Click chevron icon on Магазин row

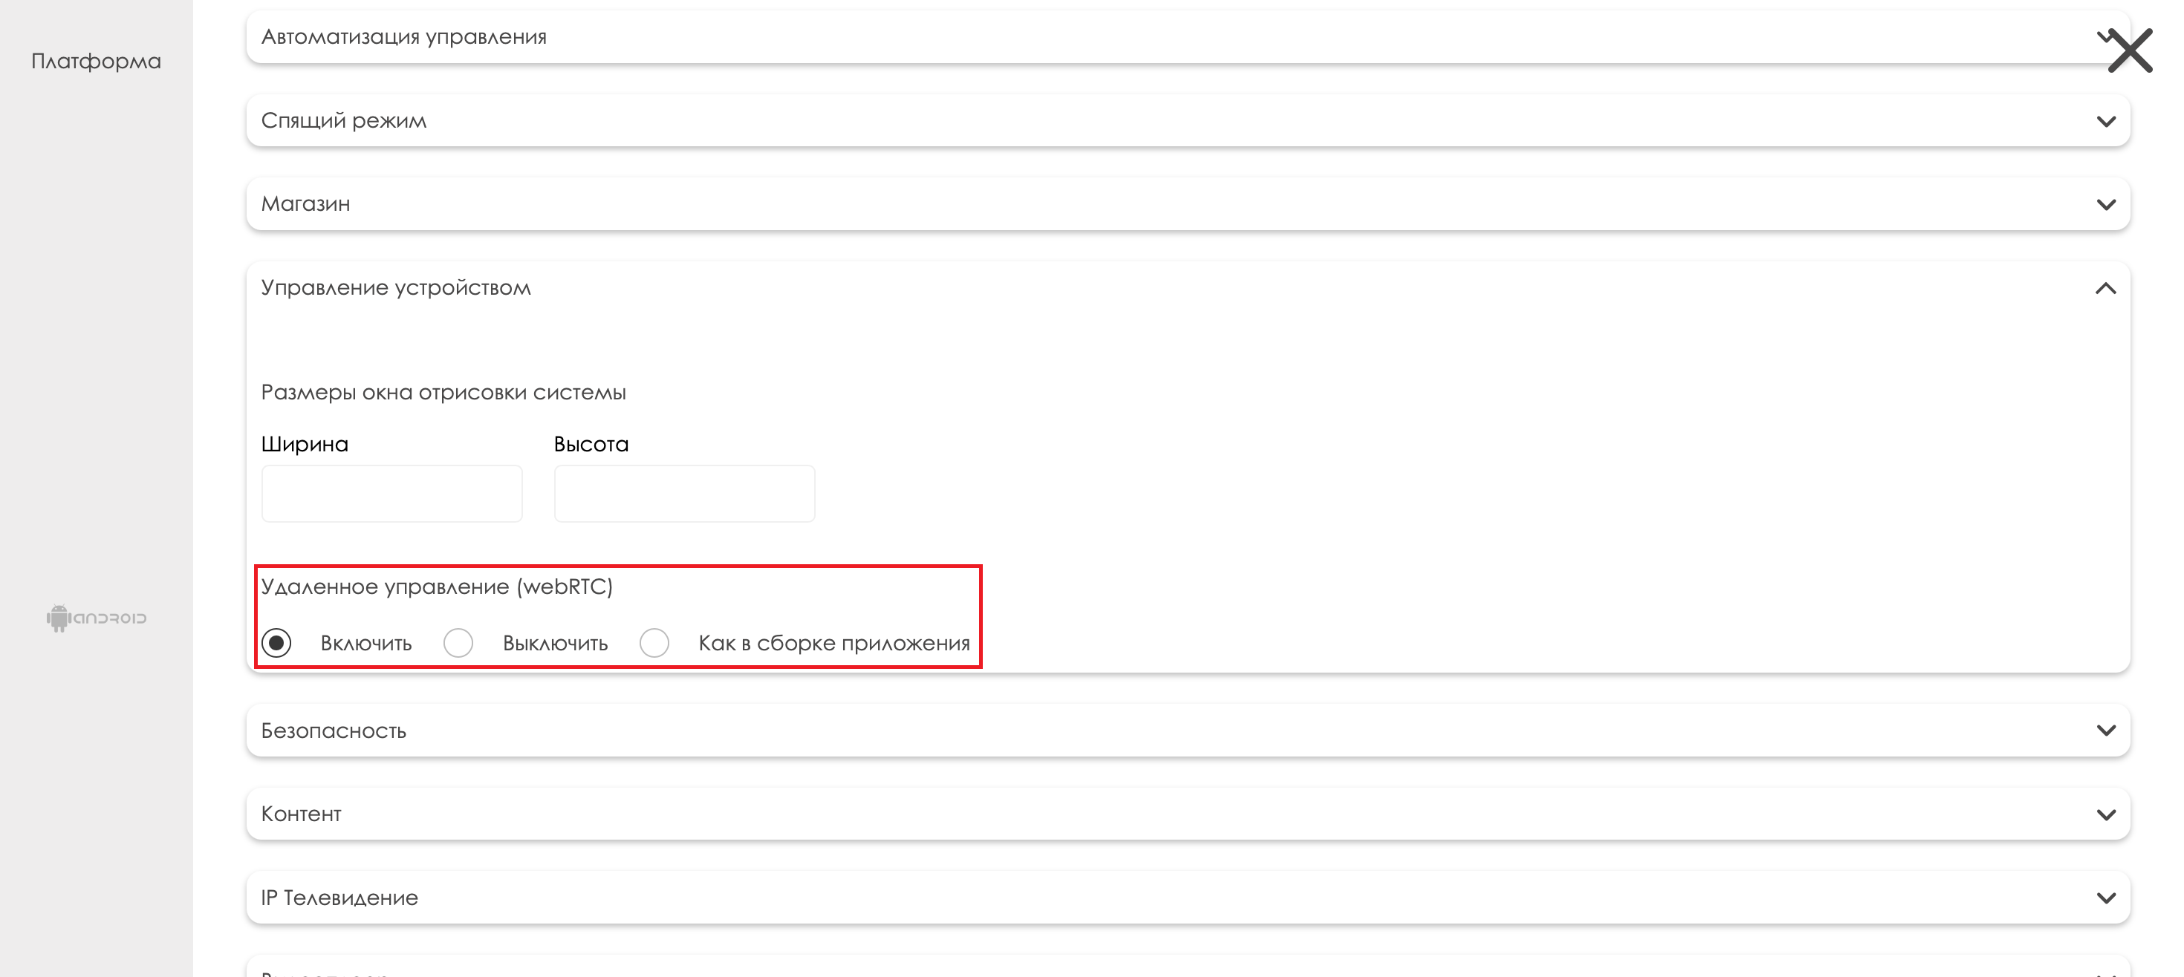point(2106,204)
